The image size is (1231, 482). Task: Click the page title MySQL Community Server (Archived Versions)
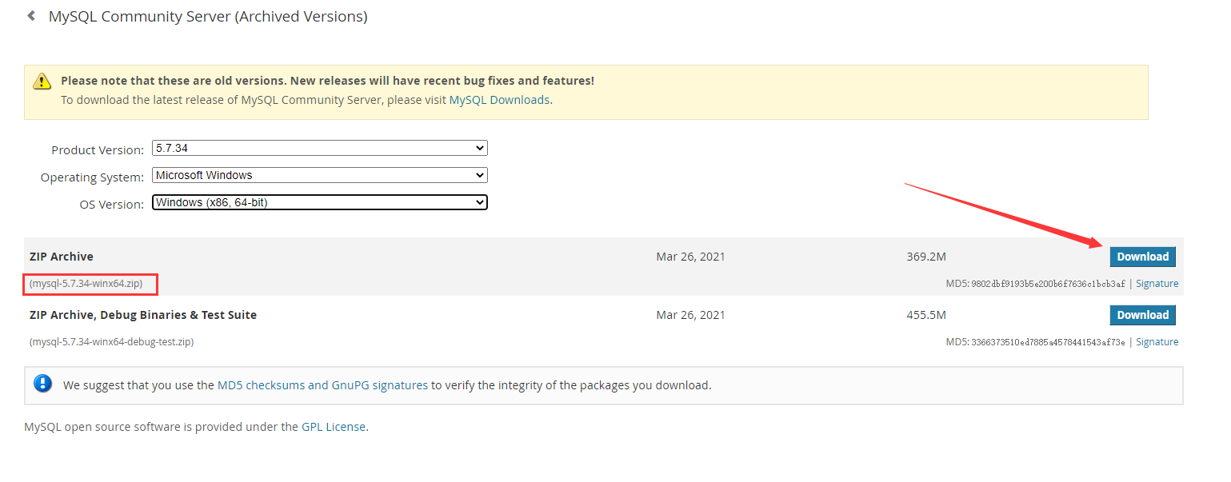coord(208,16)
